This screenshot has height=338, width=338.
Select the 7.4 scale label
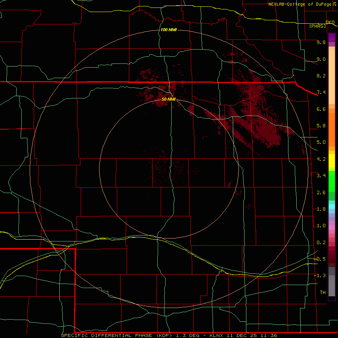(x=321, y=92)
